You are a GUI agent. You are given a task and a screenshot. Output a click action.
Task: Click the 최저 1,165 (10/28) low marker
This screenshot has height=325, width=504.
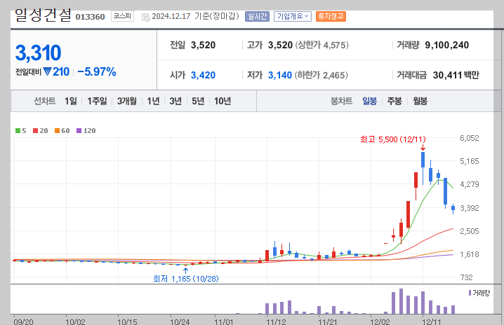click(x=186, y=279)
